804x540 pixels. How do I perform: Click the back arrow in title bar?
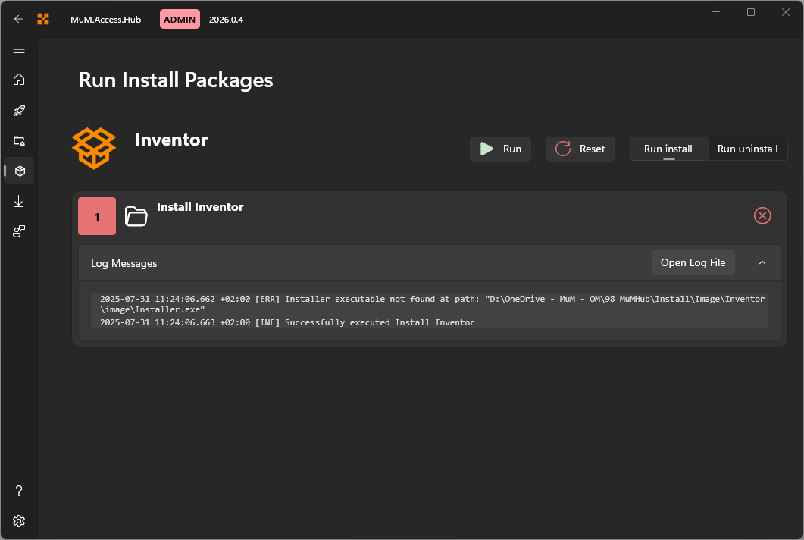(19, 19)
